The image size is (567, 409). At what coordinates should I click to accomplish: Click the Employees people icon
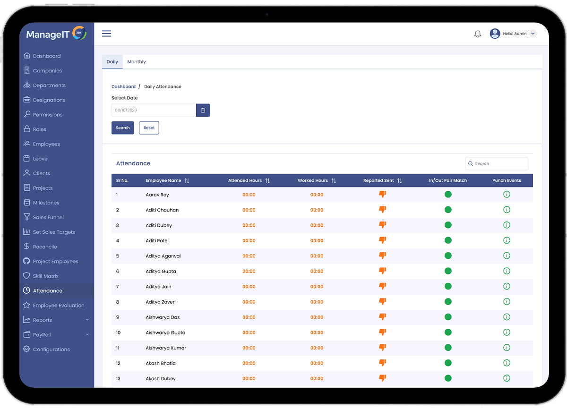(x=27, y=144)
